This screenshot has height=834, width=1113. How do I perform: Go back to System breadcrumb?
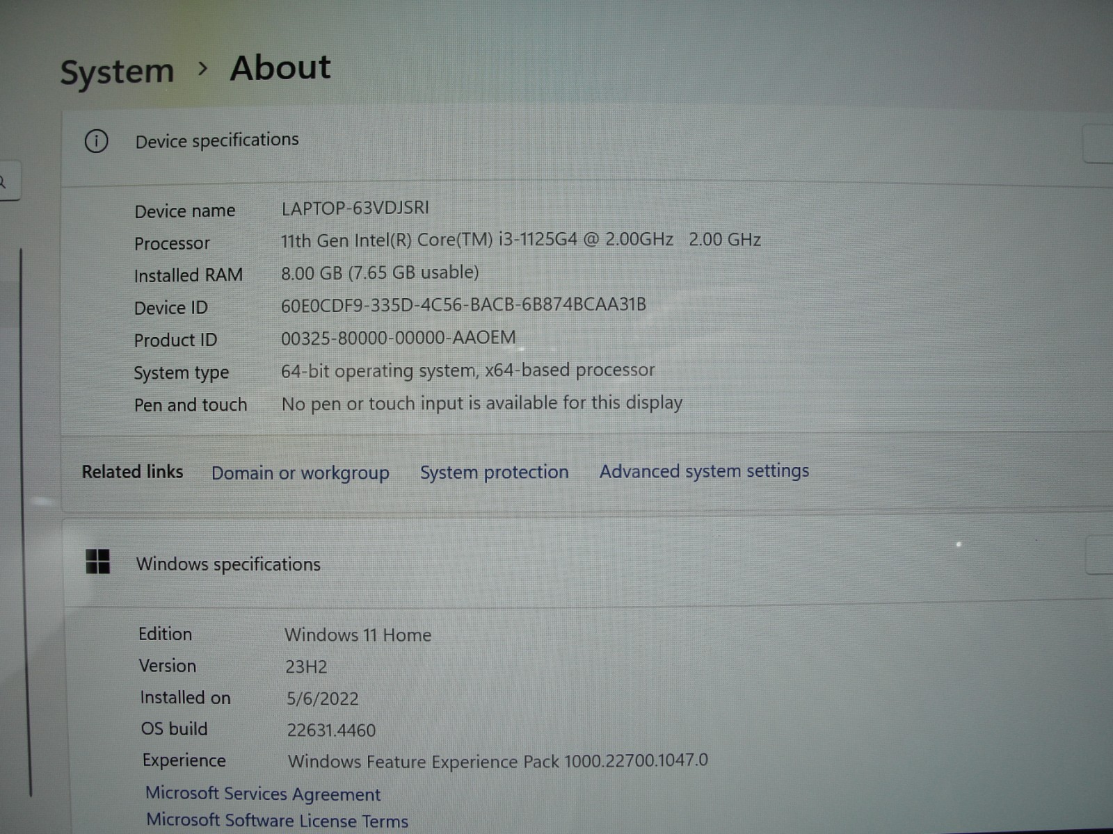(117, 72)
